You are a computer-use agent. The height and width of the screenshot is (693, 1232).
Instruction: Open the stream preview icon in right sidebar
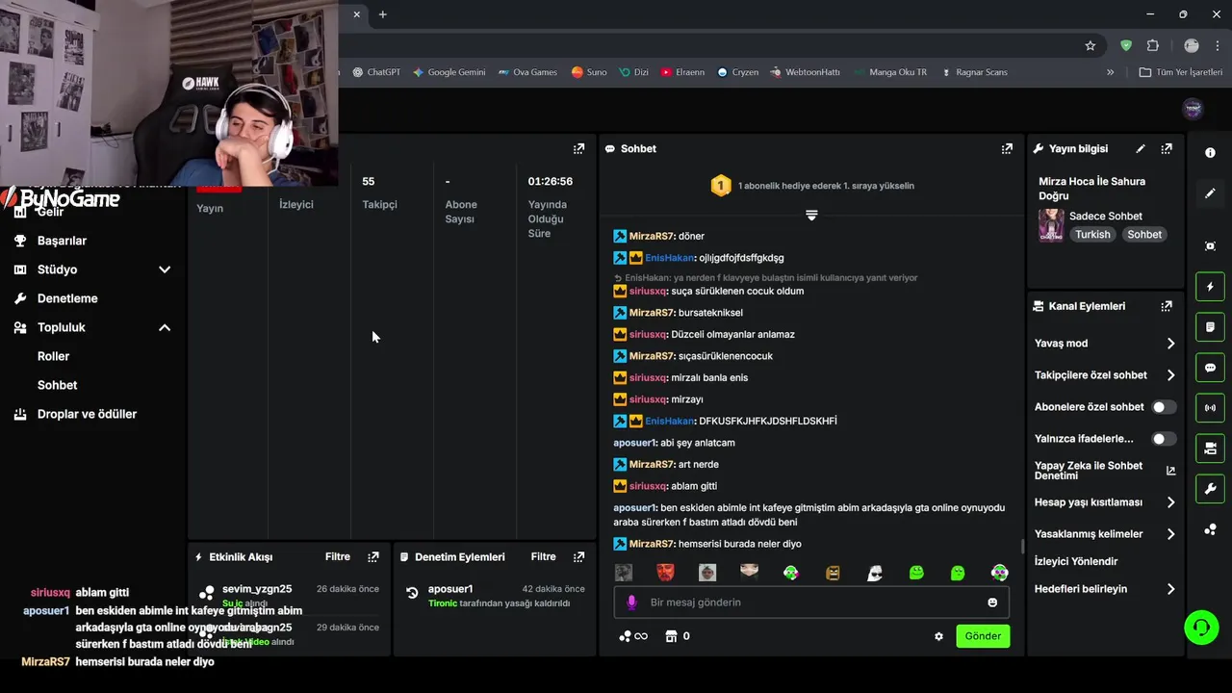[1210, 246]
